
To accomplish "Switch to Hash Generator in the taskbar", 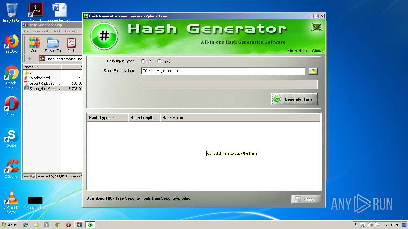I will (x=90, y=225).
